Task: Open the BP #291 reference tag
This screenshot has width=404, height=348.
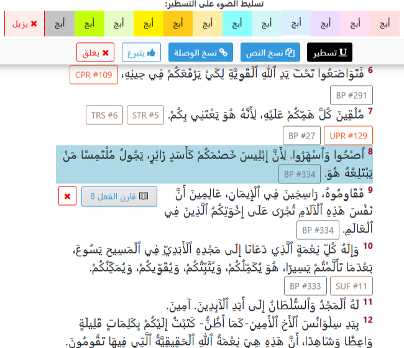Action: pyautogui.click(x=351, y=95)
